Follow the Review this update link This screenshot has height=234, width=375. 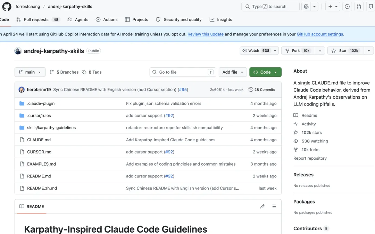[x=206, y=34]
